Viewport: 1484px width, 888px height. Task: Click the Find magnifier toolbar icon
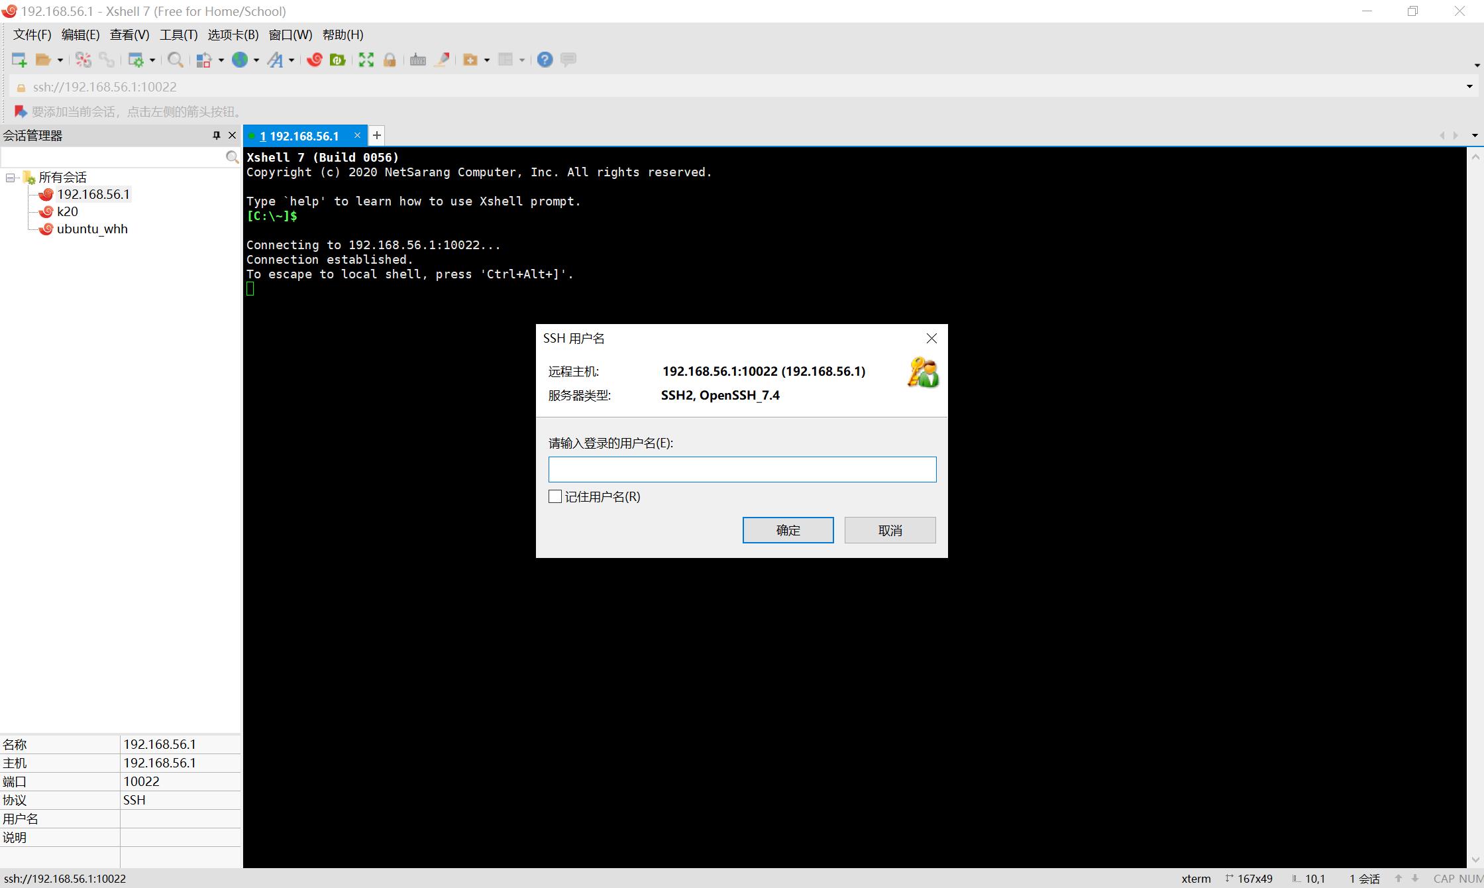(176, 60)
